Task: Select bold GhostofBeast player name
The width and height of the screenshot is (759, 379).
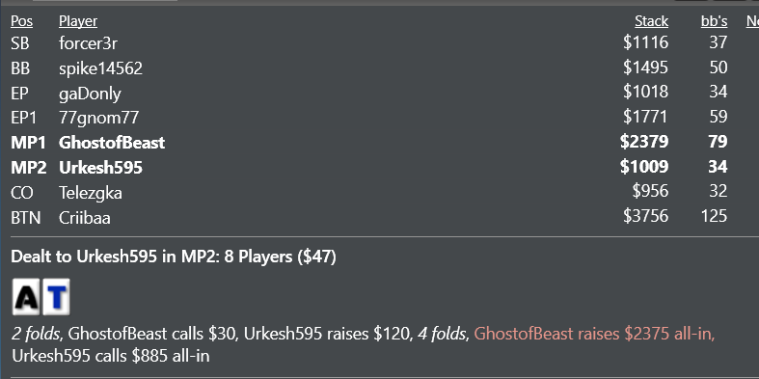Action: [112, 143]
